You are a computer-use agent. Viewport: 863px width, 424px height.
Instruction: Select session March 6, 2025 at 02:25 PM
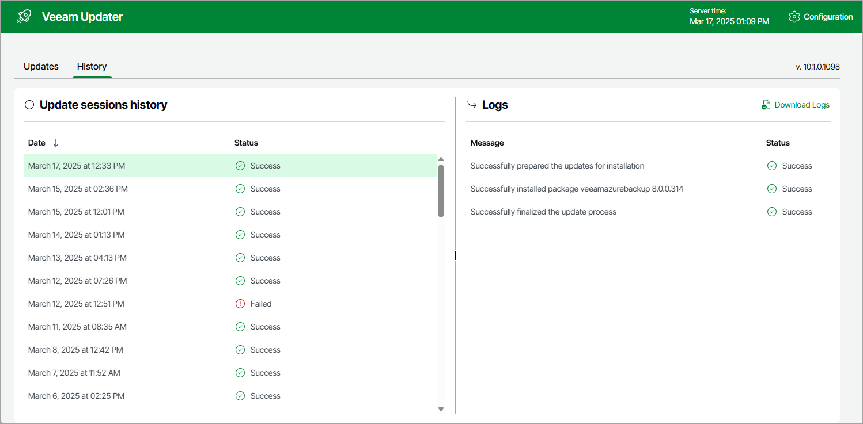(230, 396)
